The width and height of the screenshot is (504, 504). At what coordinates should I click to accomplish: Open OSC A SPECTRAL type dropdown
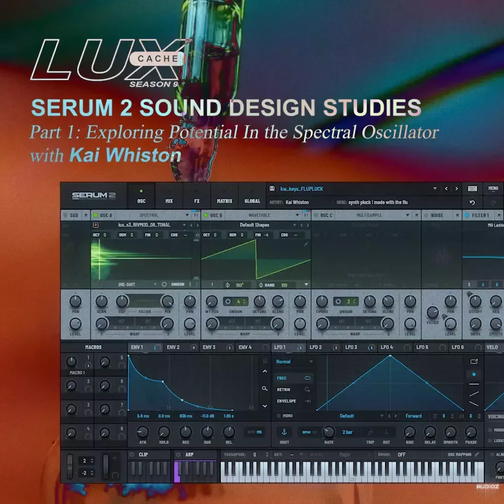(186, 215)
